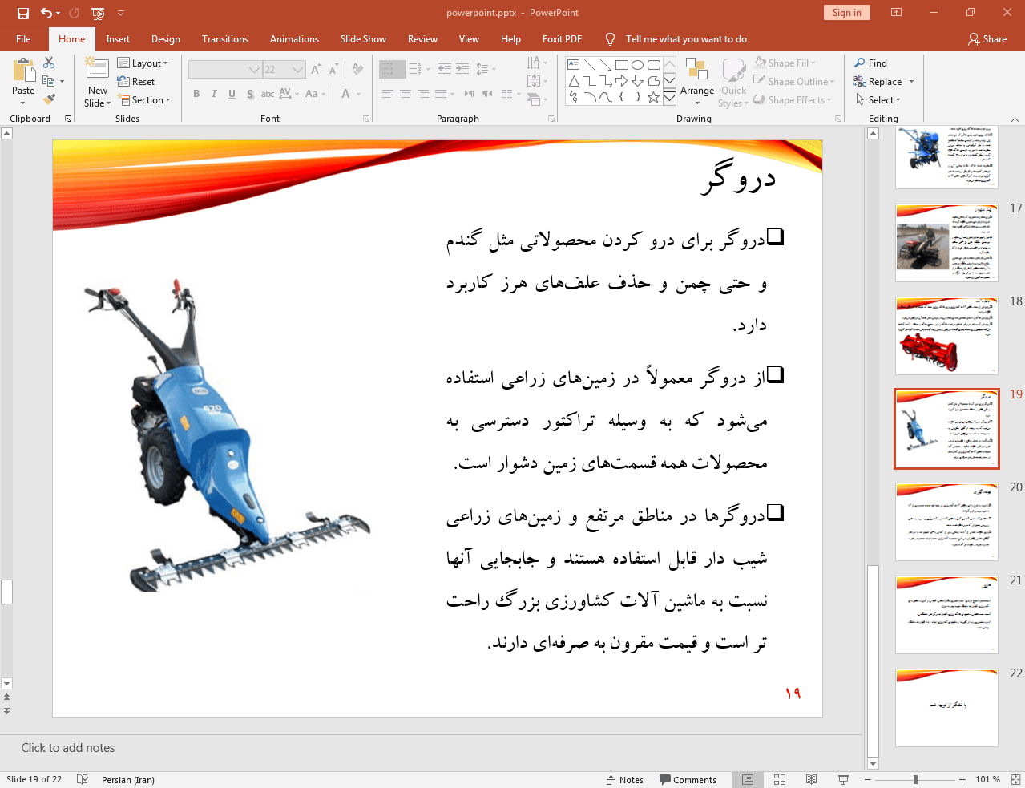Image resolution: width=1025 pixels, height=788 pixels.
Task: Select slide 18 thumbnail
Action: [946, 336]
